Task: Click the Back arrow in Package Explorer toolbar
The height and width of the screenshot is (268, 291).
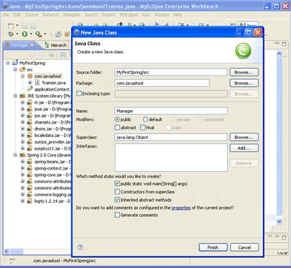Action: pos(33,55)
